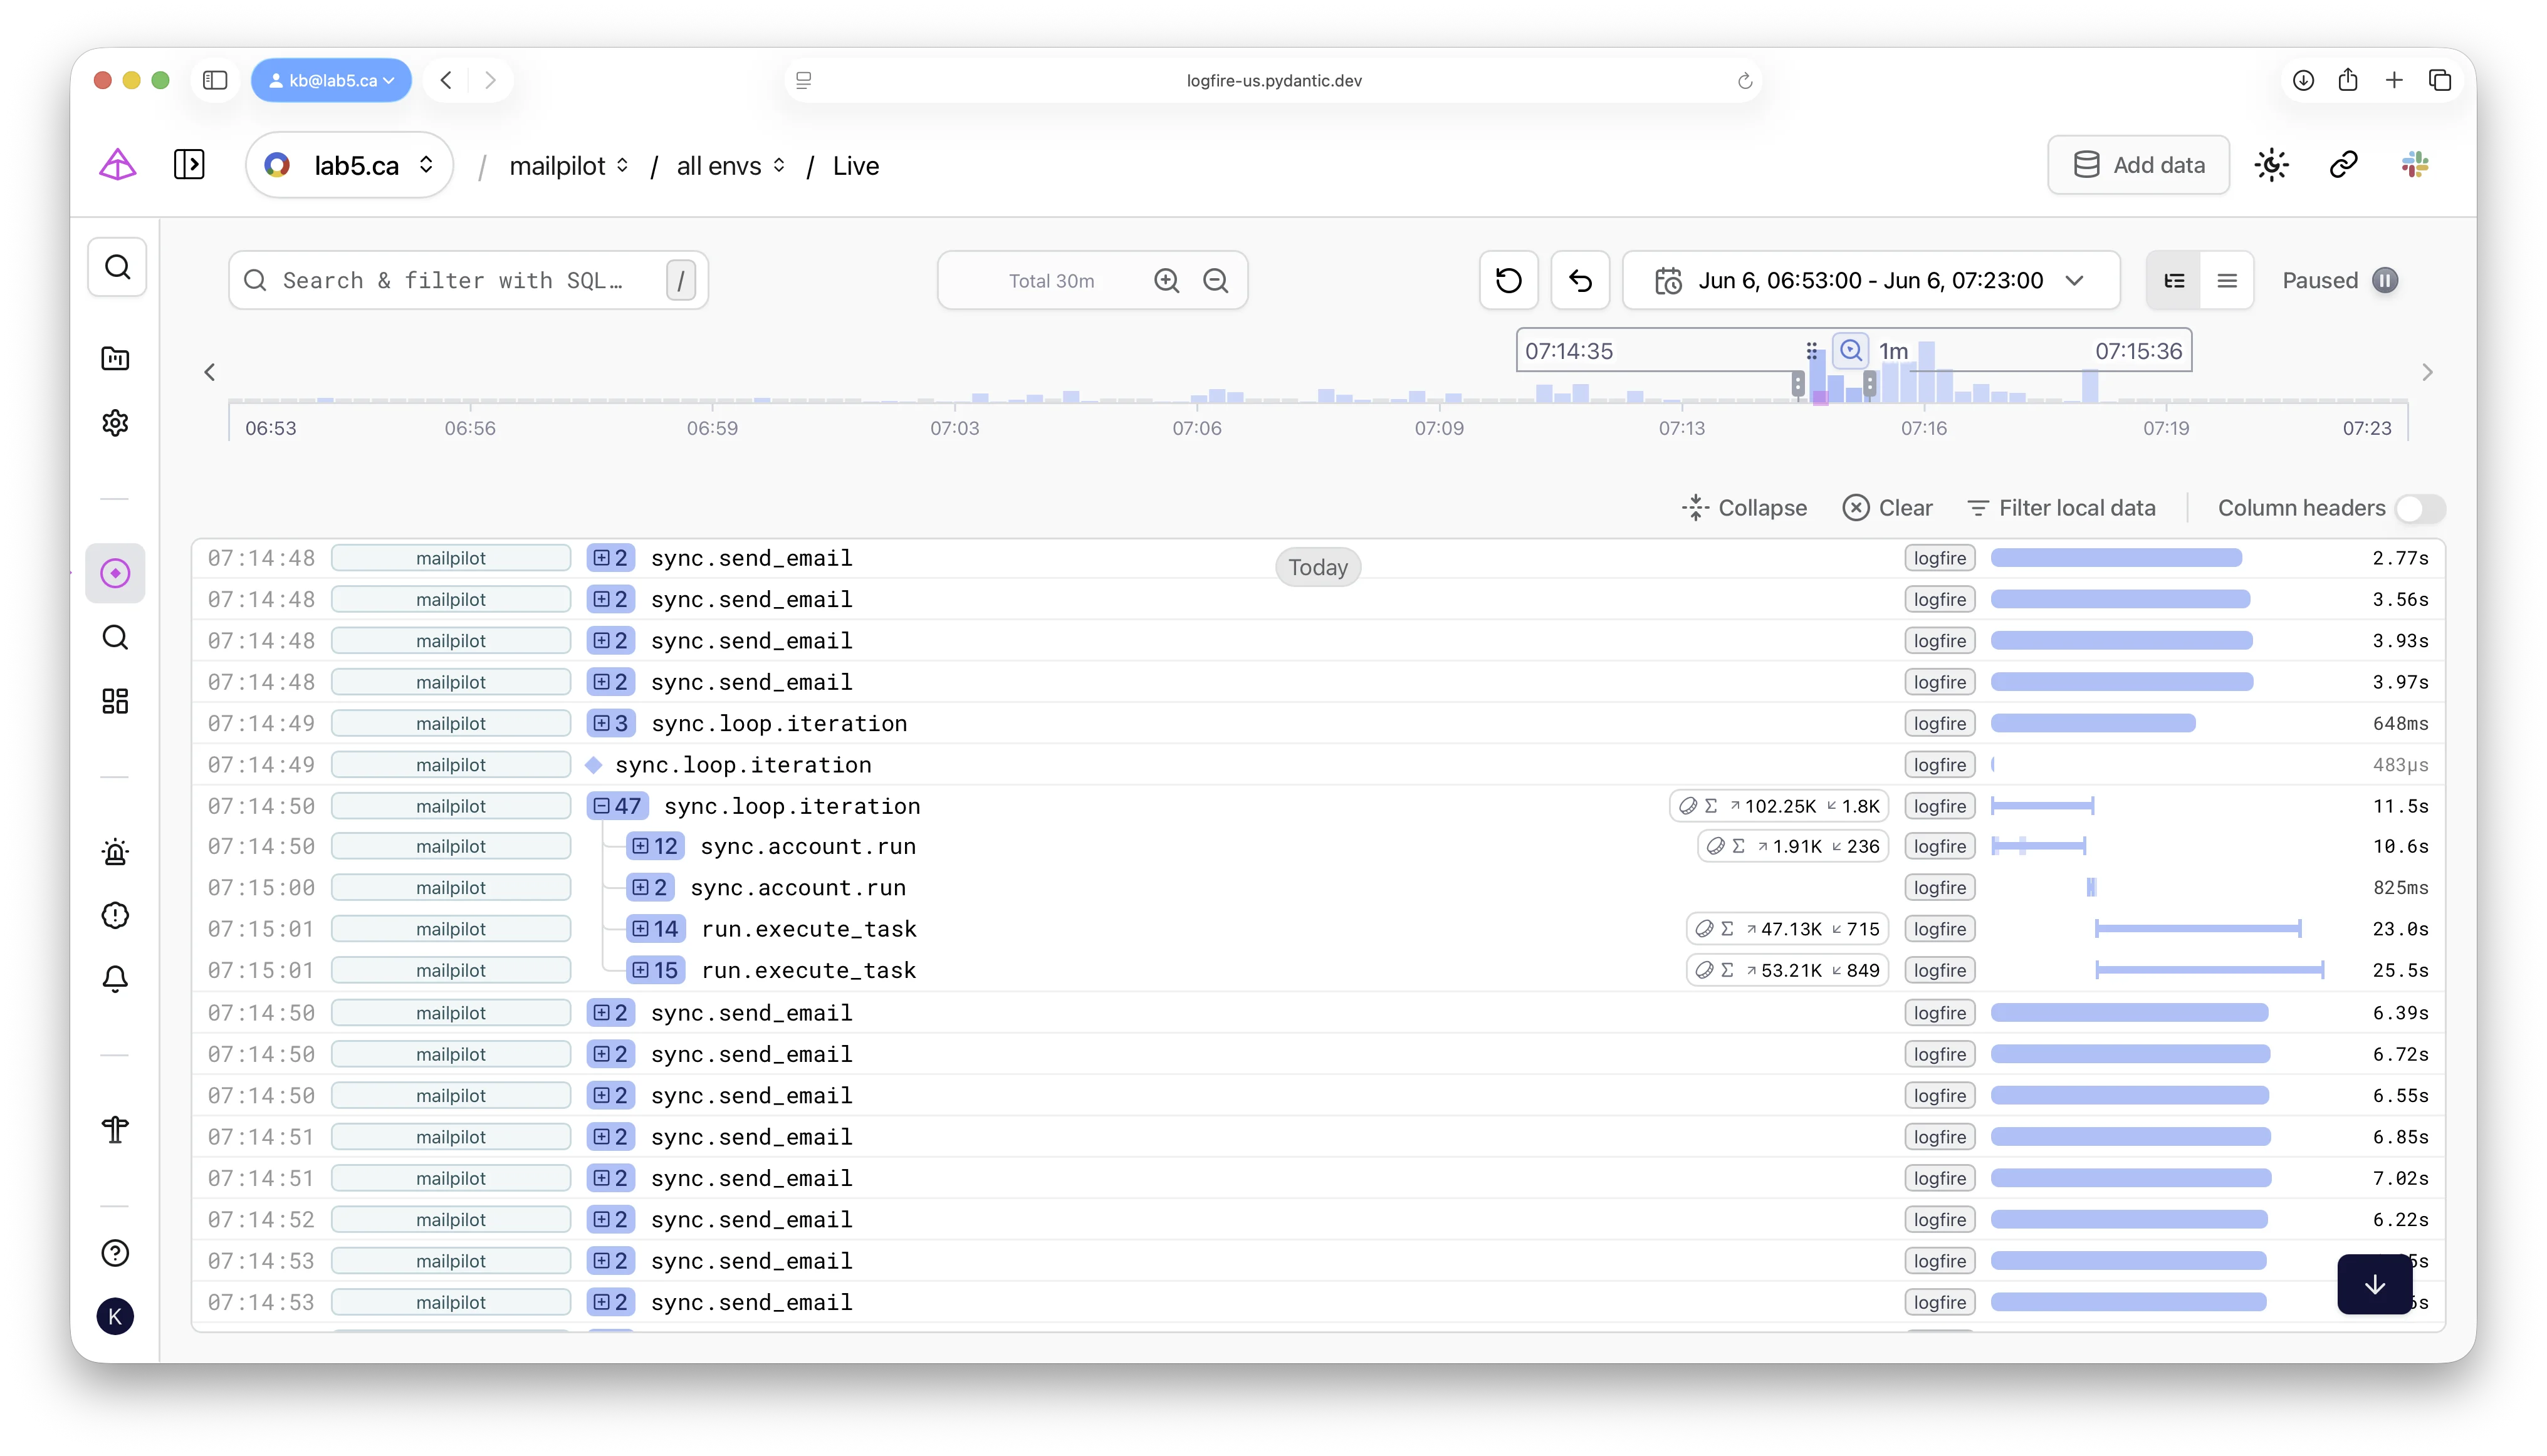Viewport: 2547px width, 1456px height.
Task: Select the sync.send_email row lasting 2.77s
Action: [x=1317, y=558]
